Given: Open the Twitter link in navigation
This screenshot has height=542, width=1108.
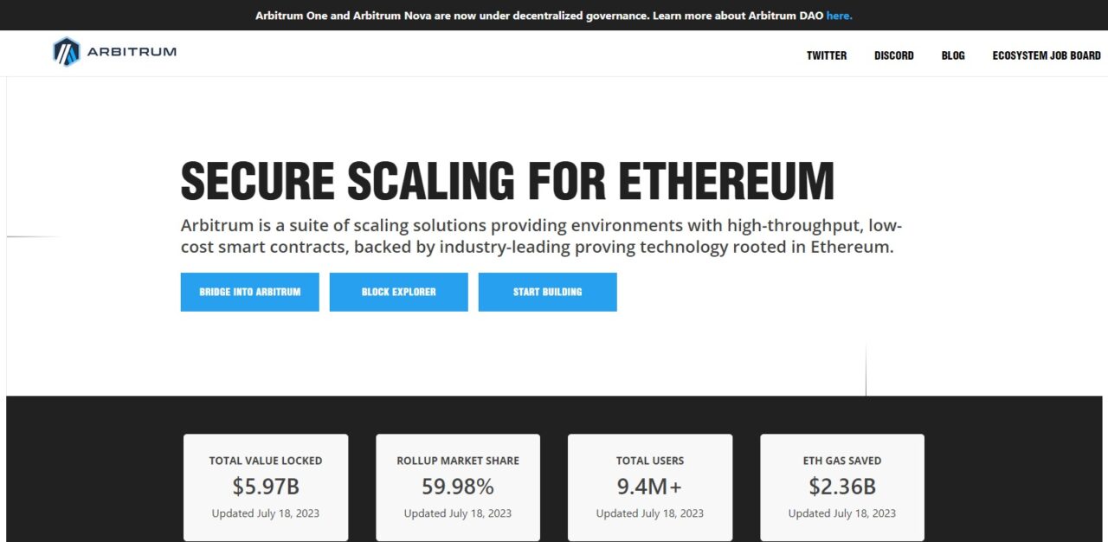Looking at the screenshot, I should 827,55.
